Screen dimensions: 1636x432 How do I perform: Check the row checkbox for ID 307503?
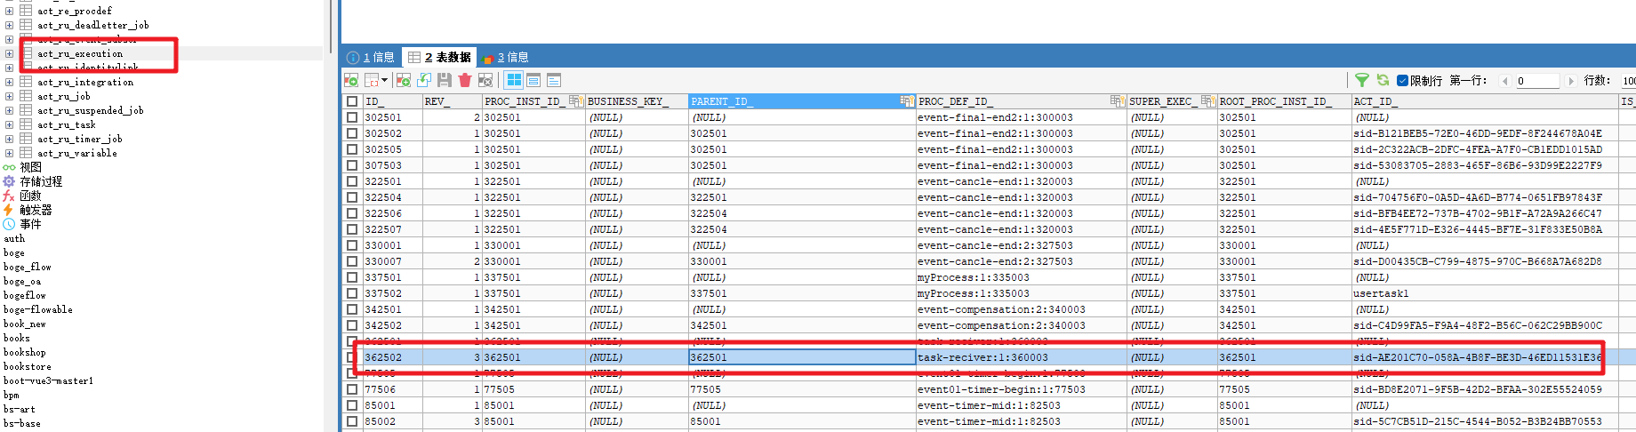(x=352, y=165)
